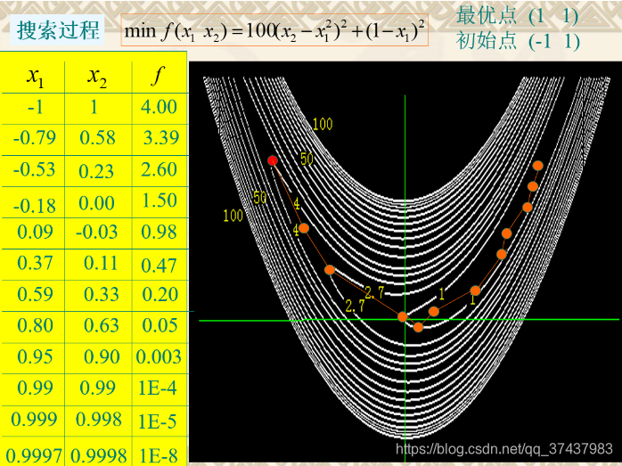The width and height of the screenshot is (622, 466).
Task: Click the x2 value 0.00
Action: pyautogui.click(x=96, y=203)
